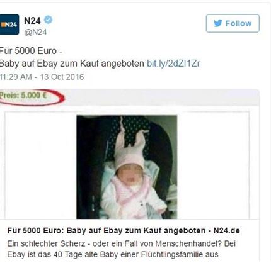Click the white area of the card beside the photo
This screenshot has width=271, height=268.
point(212,165)
